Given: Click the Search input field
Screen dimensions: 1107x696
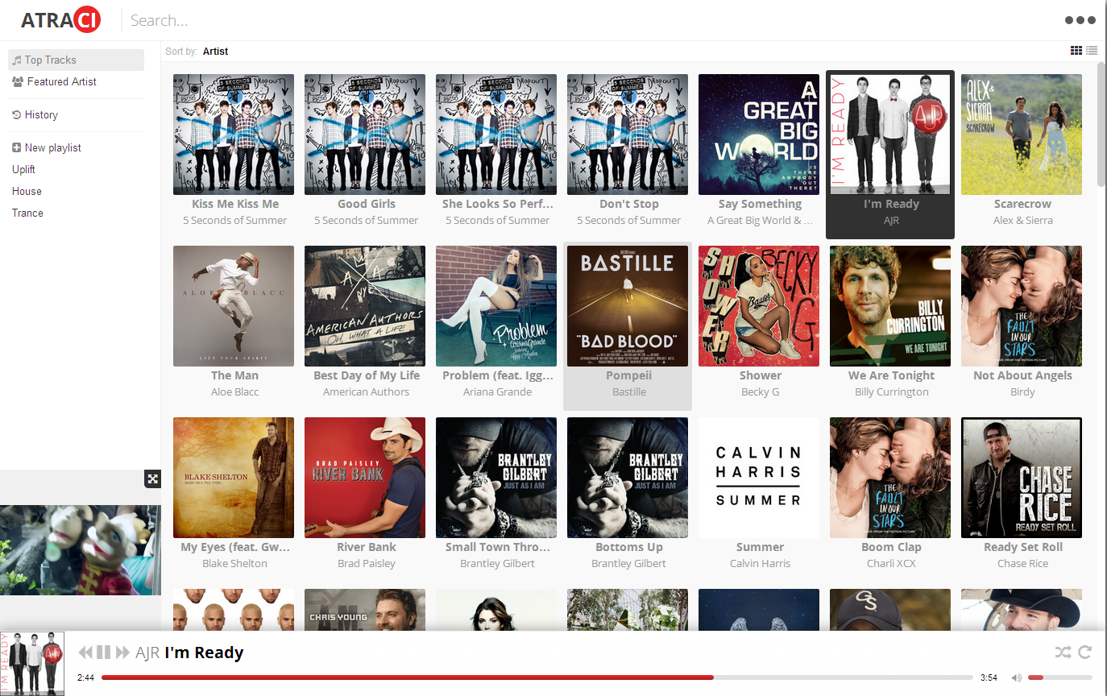Looking at the screenshot, I should click(322, 20).
